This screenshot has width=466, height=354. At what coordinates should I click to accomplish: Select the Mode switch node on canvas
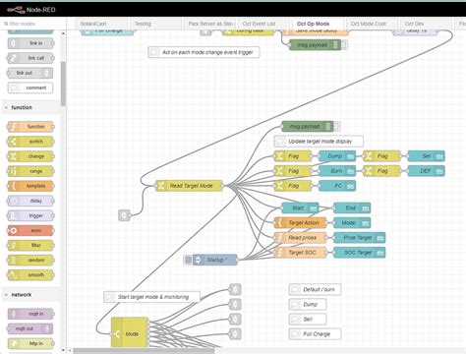(x=130, y=332)
